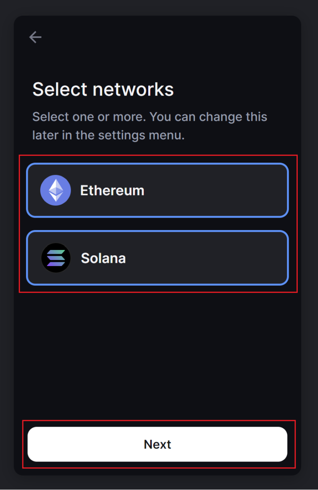Screen dimensions: 318x490
Task: Click the "Select networks" heading
Action: coord(103,89)
